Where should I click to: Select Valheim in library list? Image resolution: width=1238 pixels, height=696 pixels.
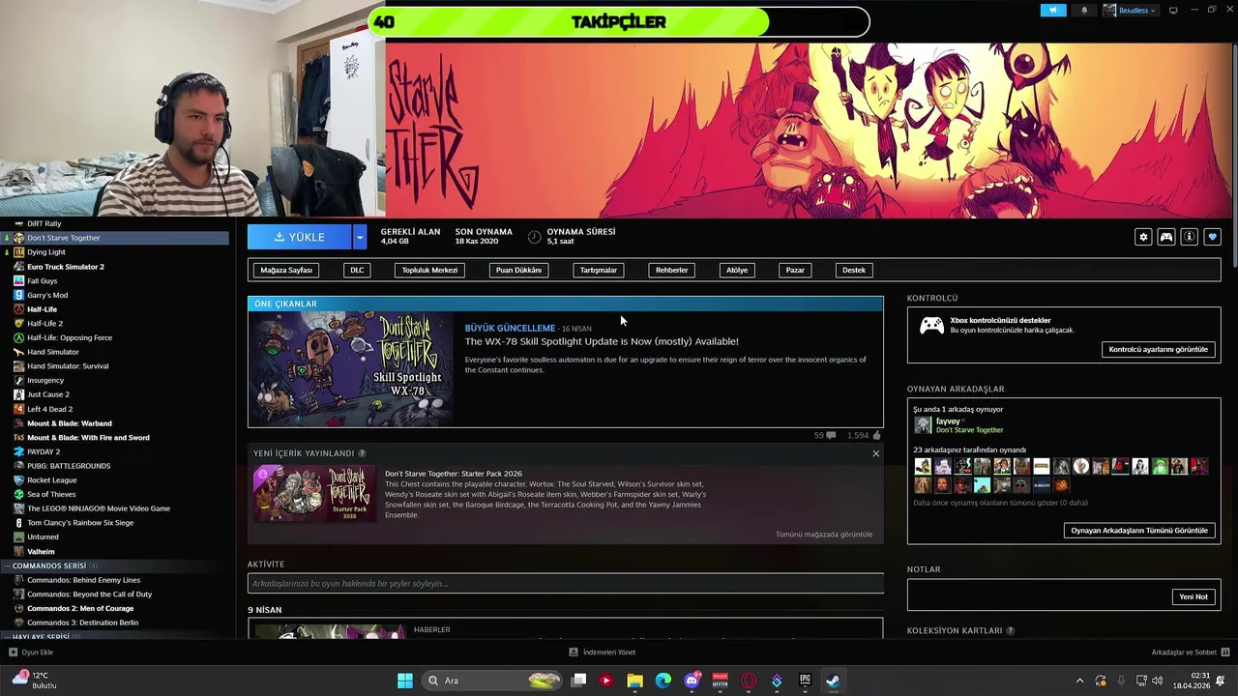pyautogui.click(x=41, y=552)
